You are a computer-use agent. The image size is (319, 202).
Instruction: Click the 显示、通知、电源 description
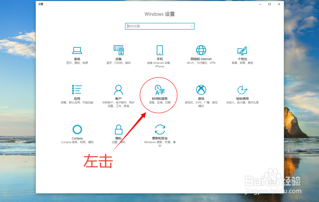[x=77, y=63]
